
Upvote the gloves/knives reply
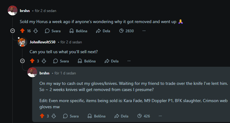tap(42, 116)
